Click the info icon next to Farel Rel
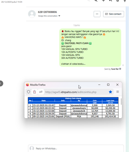The image size is (129, 152). coord(120,69)
